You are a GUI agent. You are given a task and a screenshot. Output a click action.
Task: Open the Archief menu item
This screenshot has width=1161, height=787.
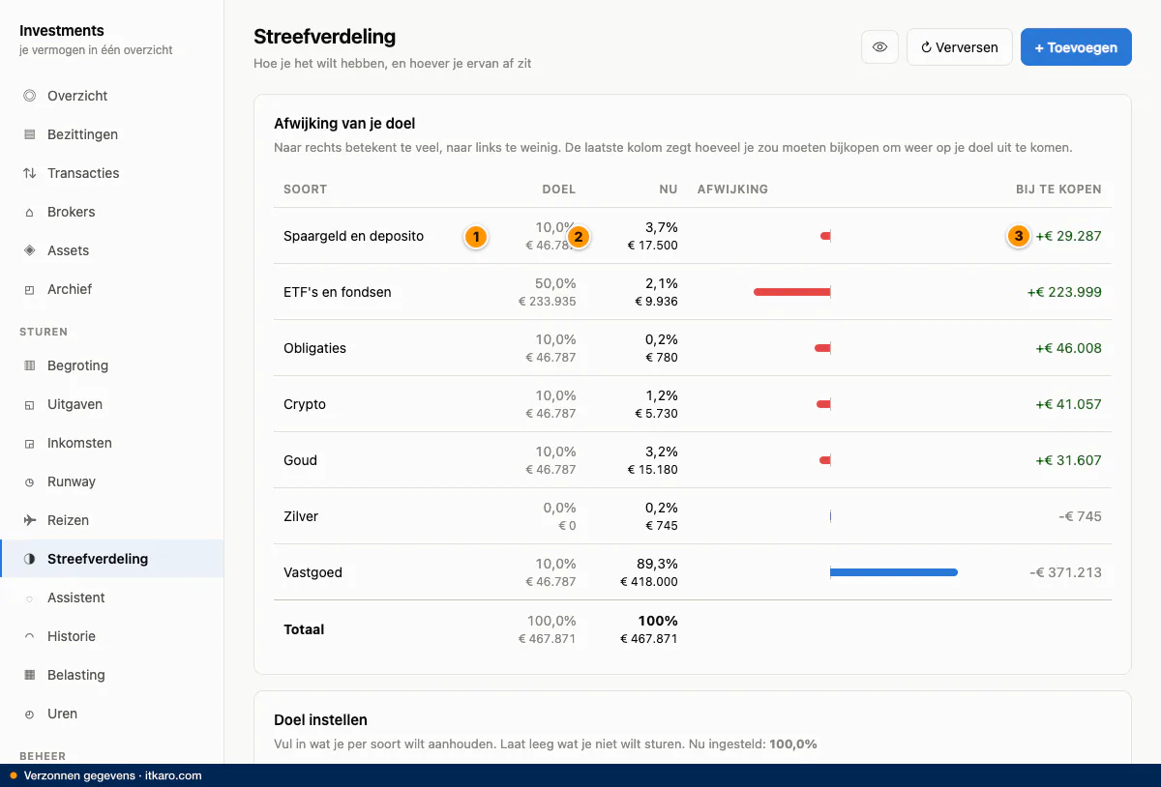[x=111, y=289]
